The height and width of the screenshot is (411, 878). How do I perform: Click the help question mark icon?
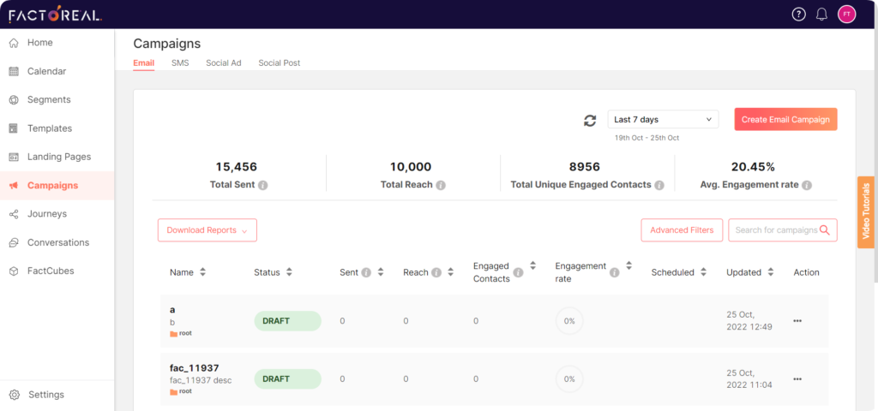tap(799, 15)
